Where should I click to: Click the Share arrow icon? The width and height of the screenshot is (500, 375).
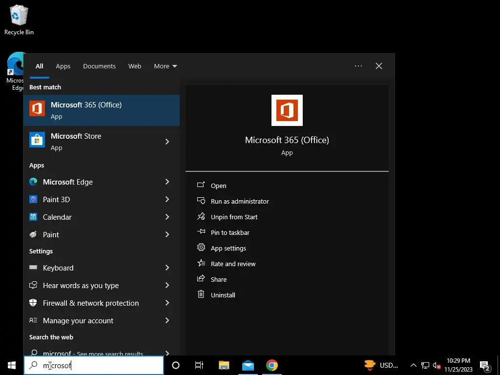tap(201, 278)
